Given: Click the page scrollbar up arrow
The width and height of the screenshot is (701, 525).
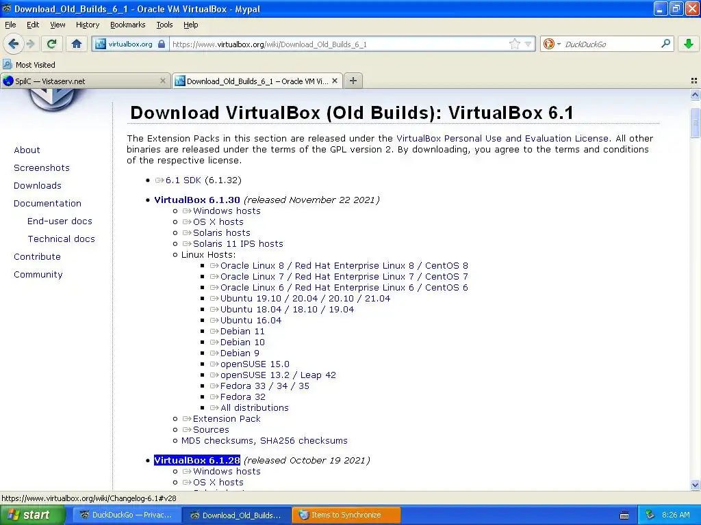Looking at the screenshot, I should [x=695, y=94].
